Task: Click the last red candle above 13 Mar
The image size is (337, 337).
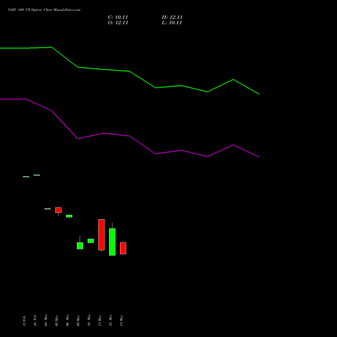Action: point(123,248)
